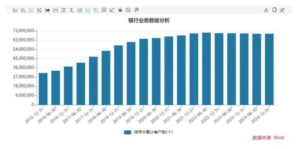The image size is (298, 149).
Task: Select the bar for 2022-12-31
Action: 219,69
